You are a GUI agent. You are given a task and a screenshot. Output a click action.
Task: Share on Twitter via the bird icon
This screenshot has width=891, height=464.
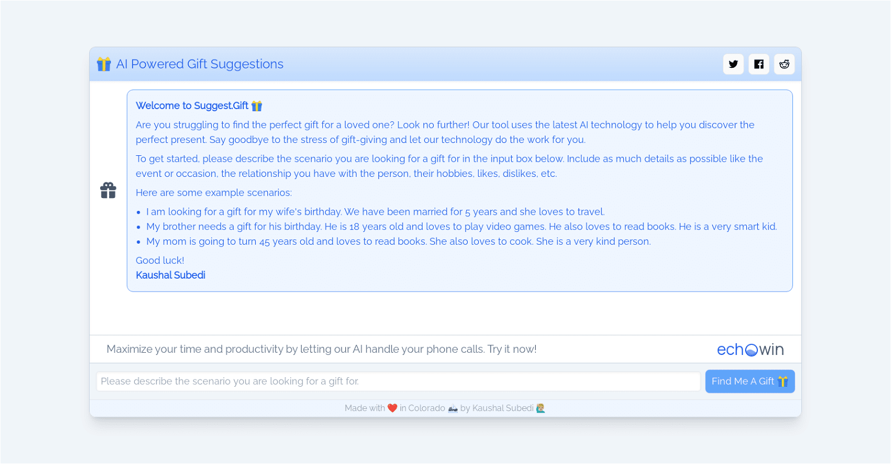click(733, 64)
